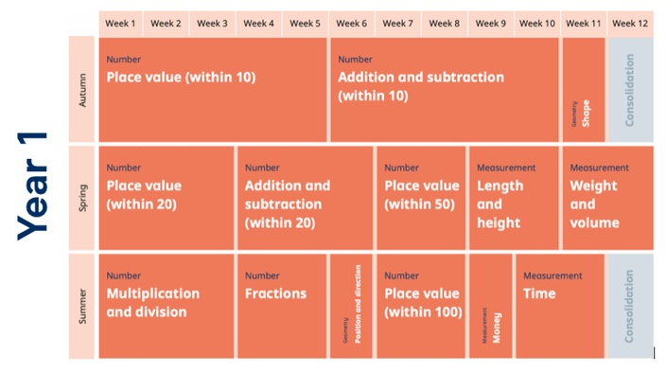Select the Week 6 column header
The width and height of the screenshot is (666, 371).
pos(351,24)
